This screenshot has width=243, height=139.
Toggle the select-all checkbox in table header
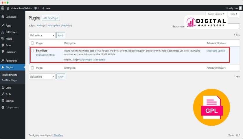coord(32,43)
